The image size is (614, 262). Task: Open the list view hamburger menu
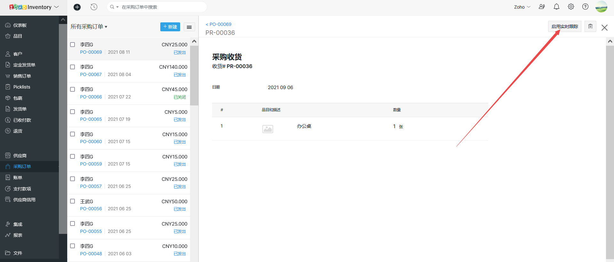pos(189,27)
